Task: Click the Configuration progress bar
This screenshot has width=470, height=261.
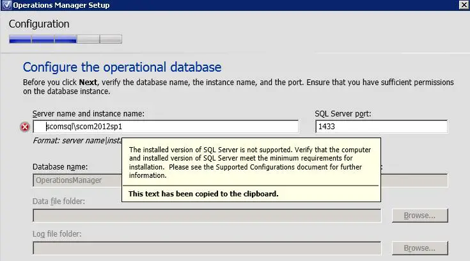Action: tap(65, 39)
